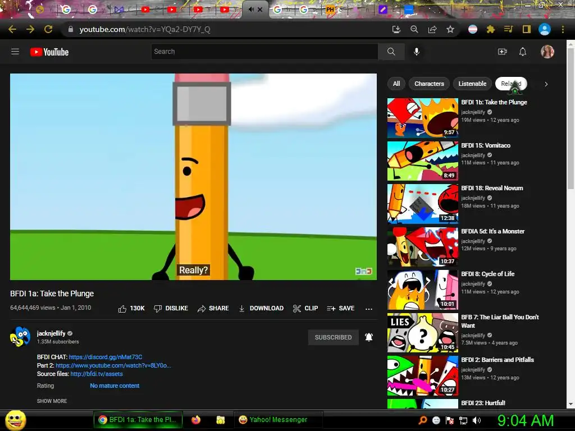Click the smiley Start button on taskbar
575x431 pixels.
click(x=16, y=420)
